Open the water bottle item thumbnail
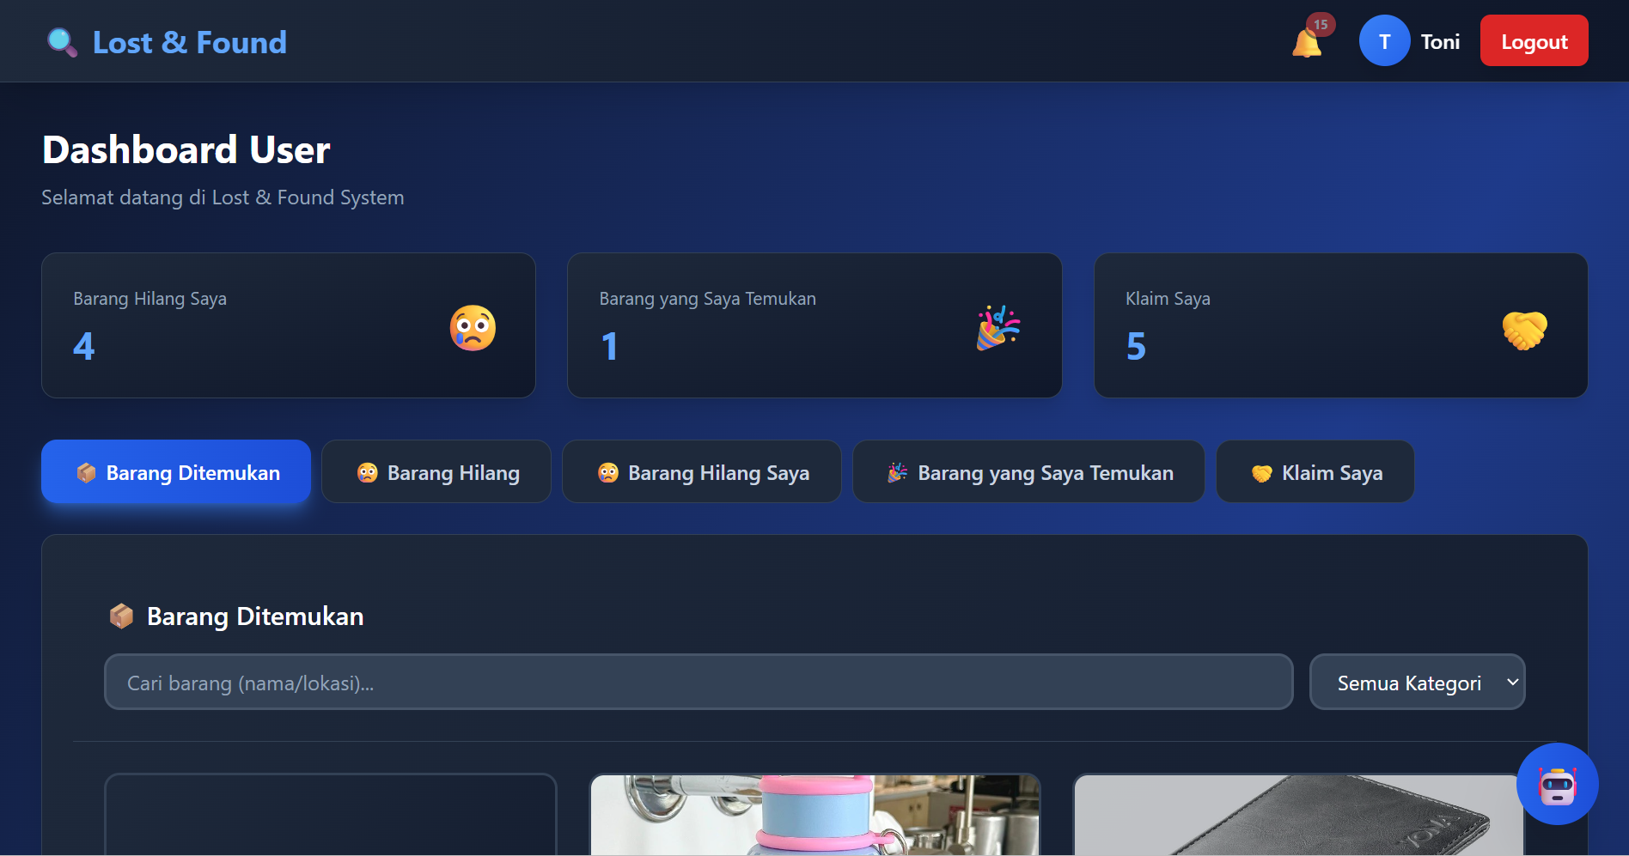The image size is (1629, 856). tap(814, 815)
